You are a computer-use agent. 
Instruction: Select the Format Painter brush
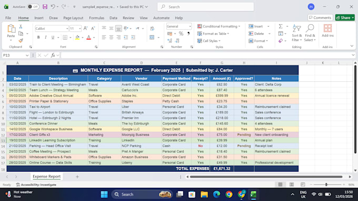(21, 40)
